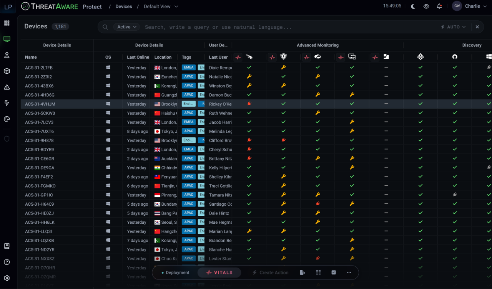The image size is (492, 289).
Task: Click the EMEA tag on the ACS-31-BDYR9 row
Action: pyautogui.click(x=189, y=149)
